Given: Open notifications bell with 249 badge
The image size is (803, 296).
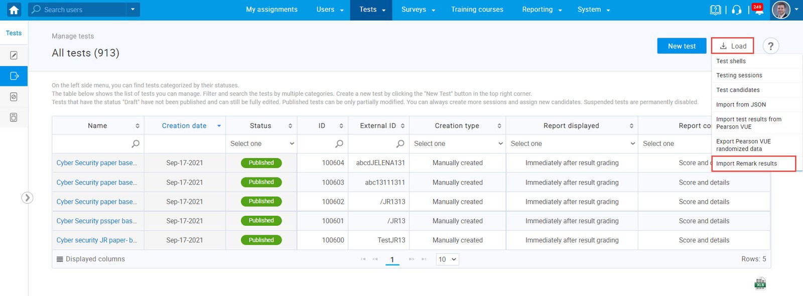Looking at the screenshot, I should tap(758, 10).
